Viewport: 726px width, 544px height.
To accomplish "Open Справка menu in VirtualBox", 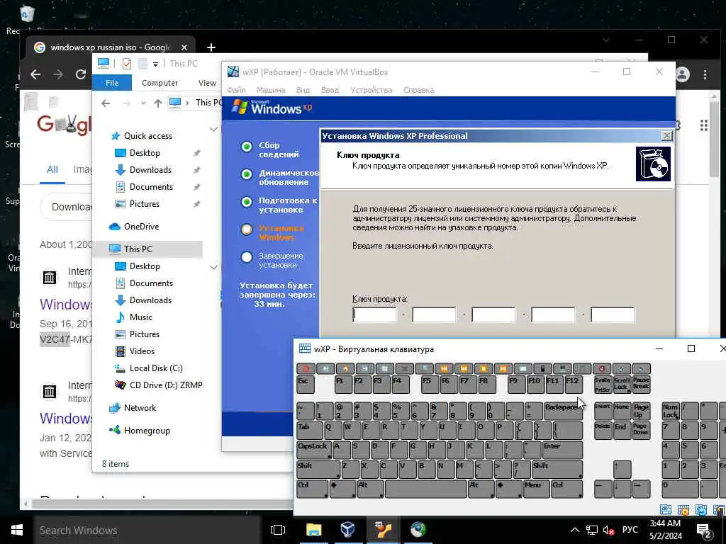I will (418, 90).
